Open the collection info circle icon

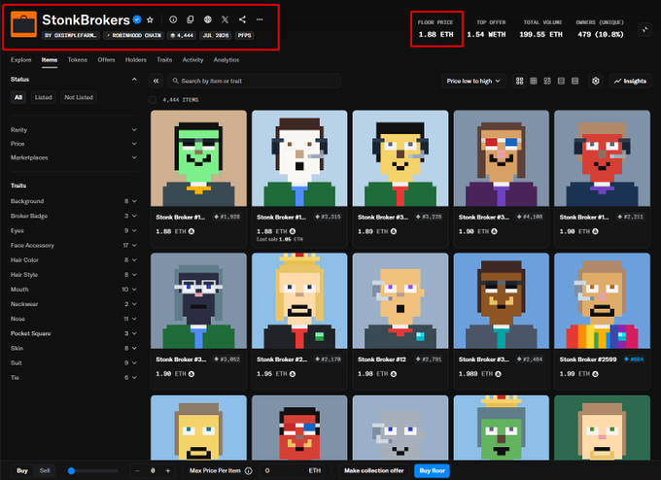coord(173,19)
